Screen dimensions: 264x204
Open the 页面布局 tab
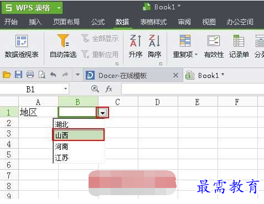point(66,22)
